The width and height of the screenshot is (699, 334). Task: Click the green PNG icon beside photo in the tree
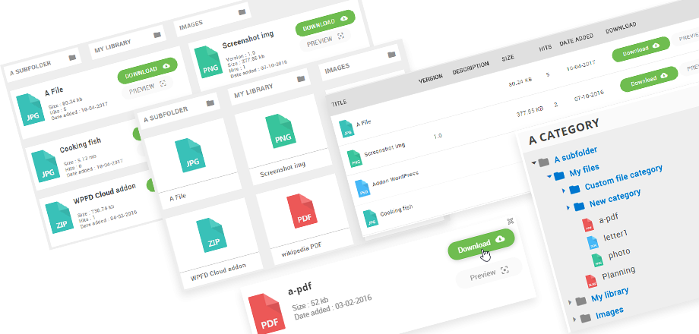597,260
